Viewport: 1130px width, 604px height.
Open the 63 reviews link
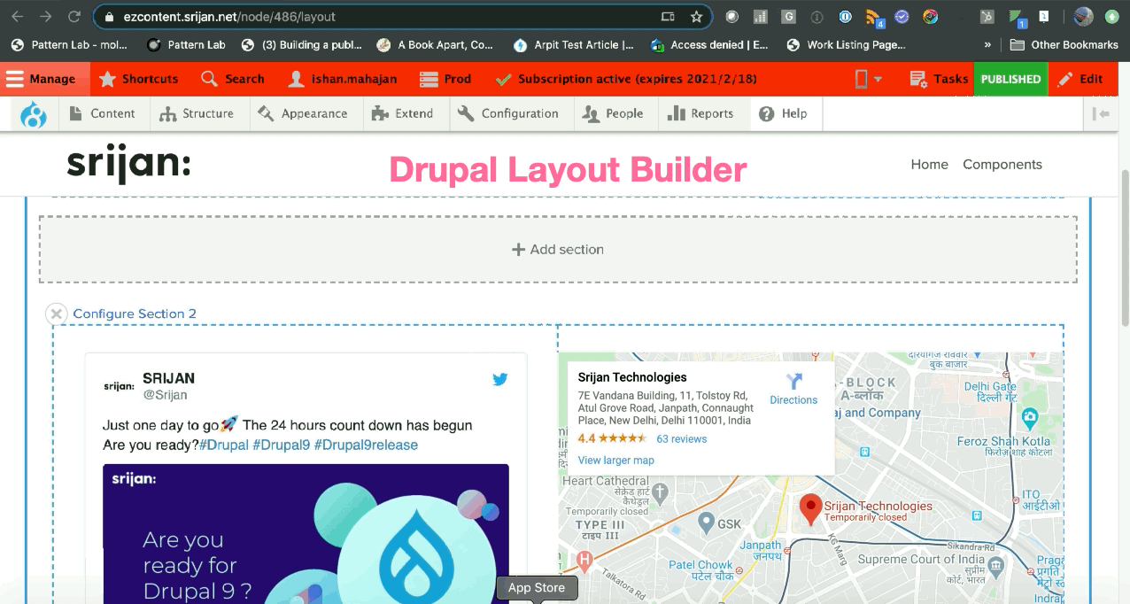tap(682, 438)
